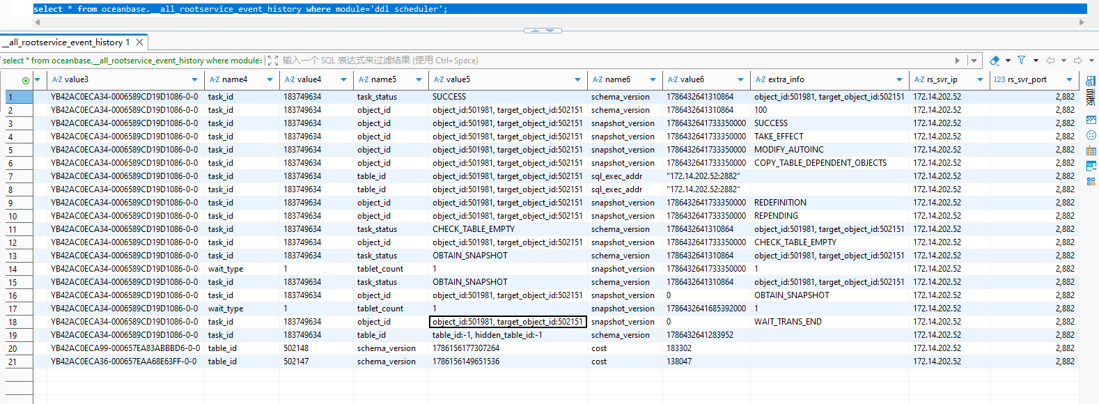
Task: Click the round grouping icon in sidebar
Action: (1091, 135)
